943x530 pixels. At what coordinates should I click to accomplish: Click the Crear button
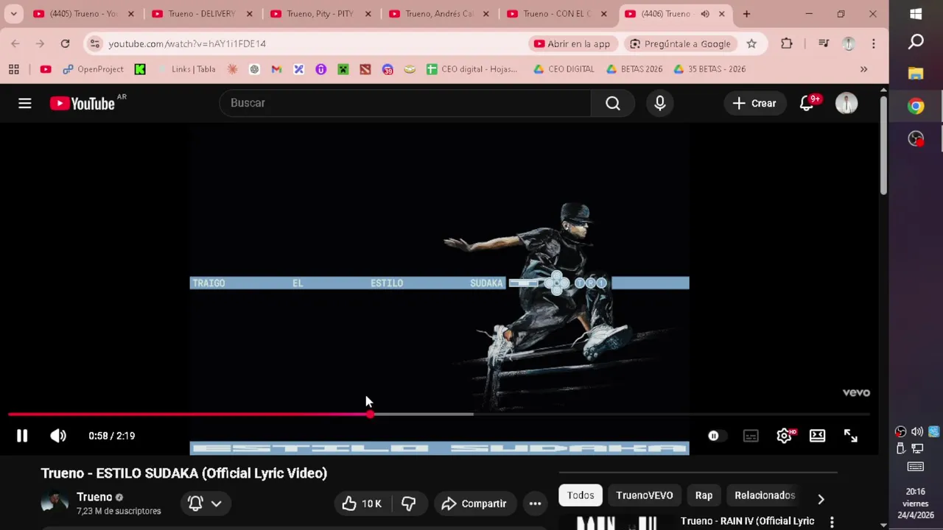tap(754, 103)
